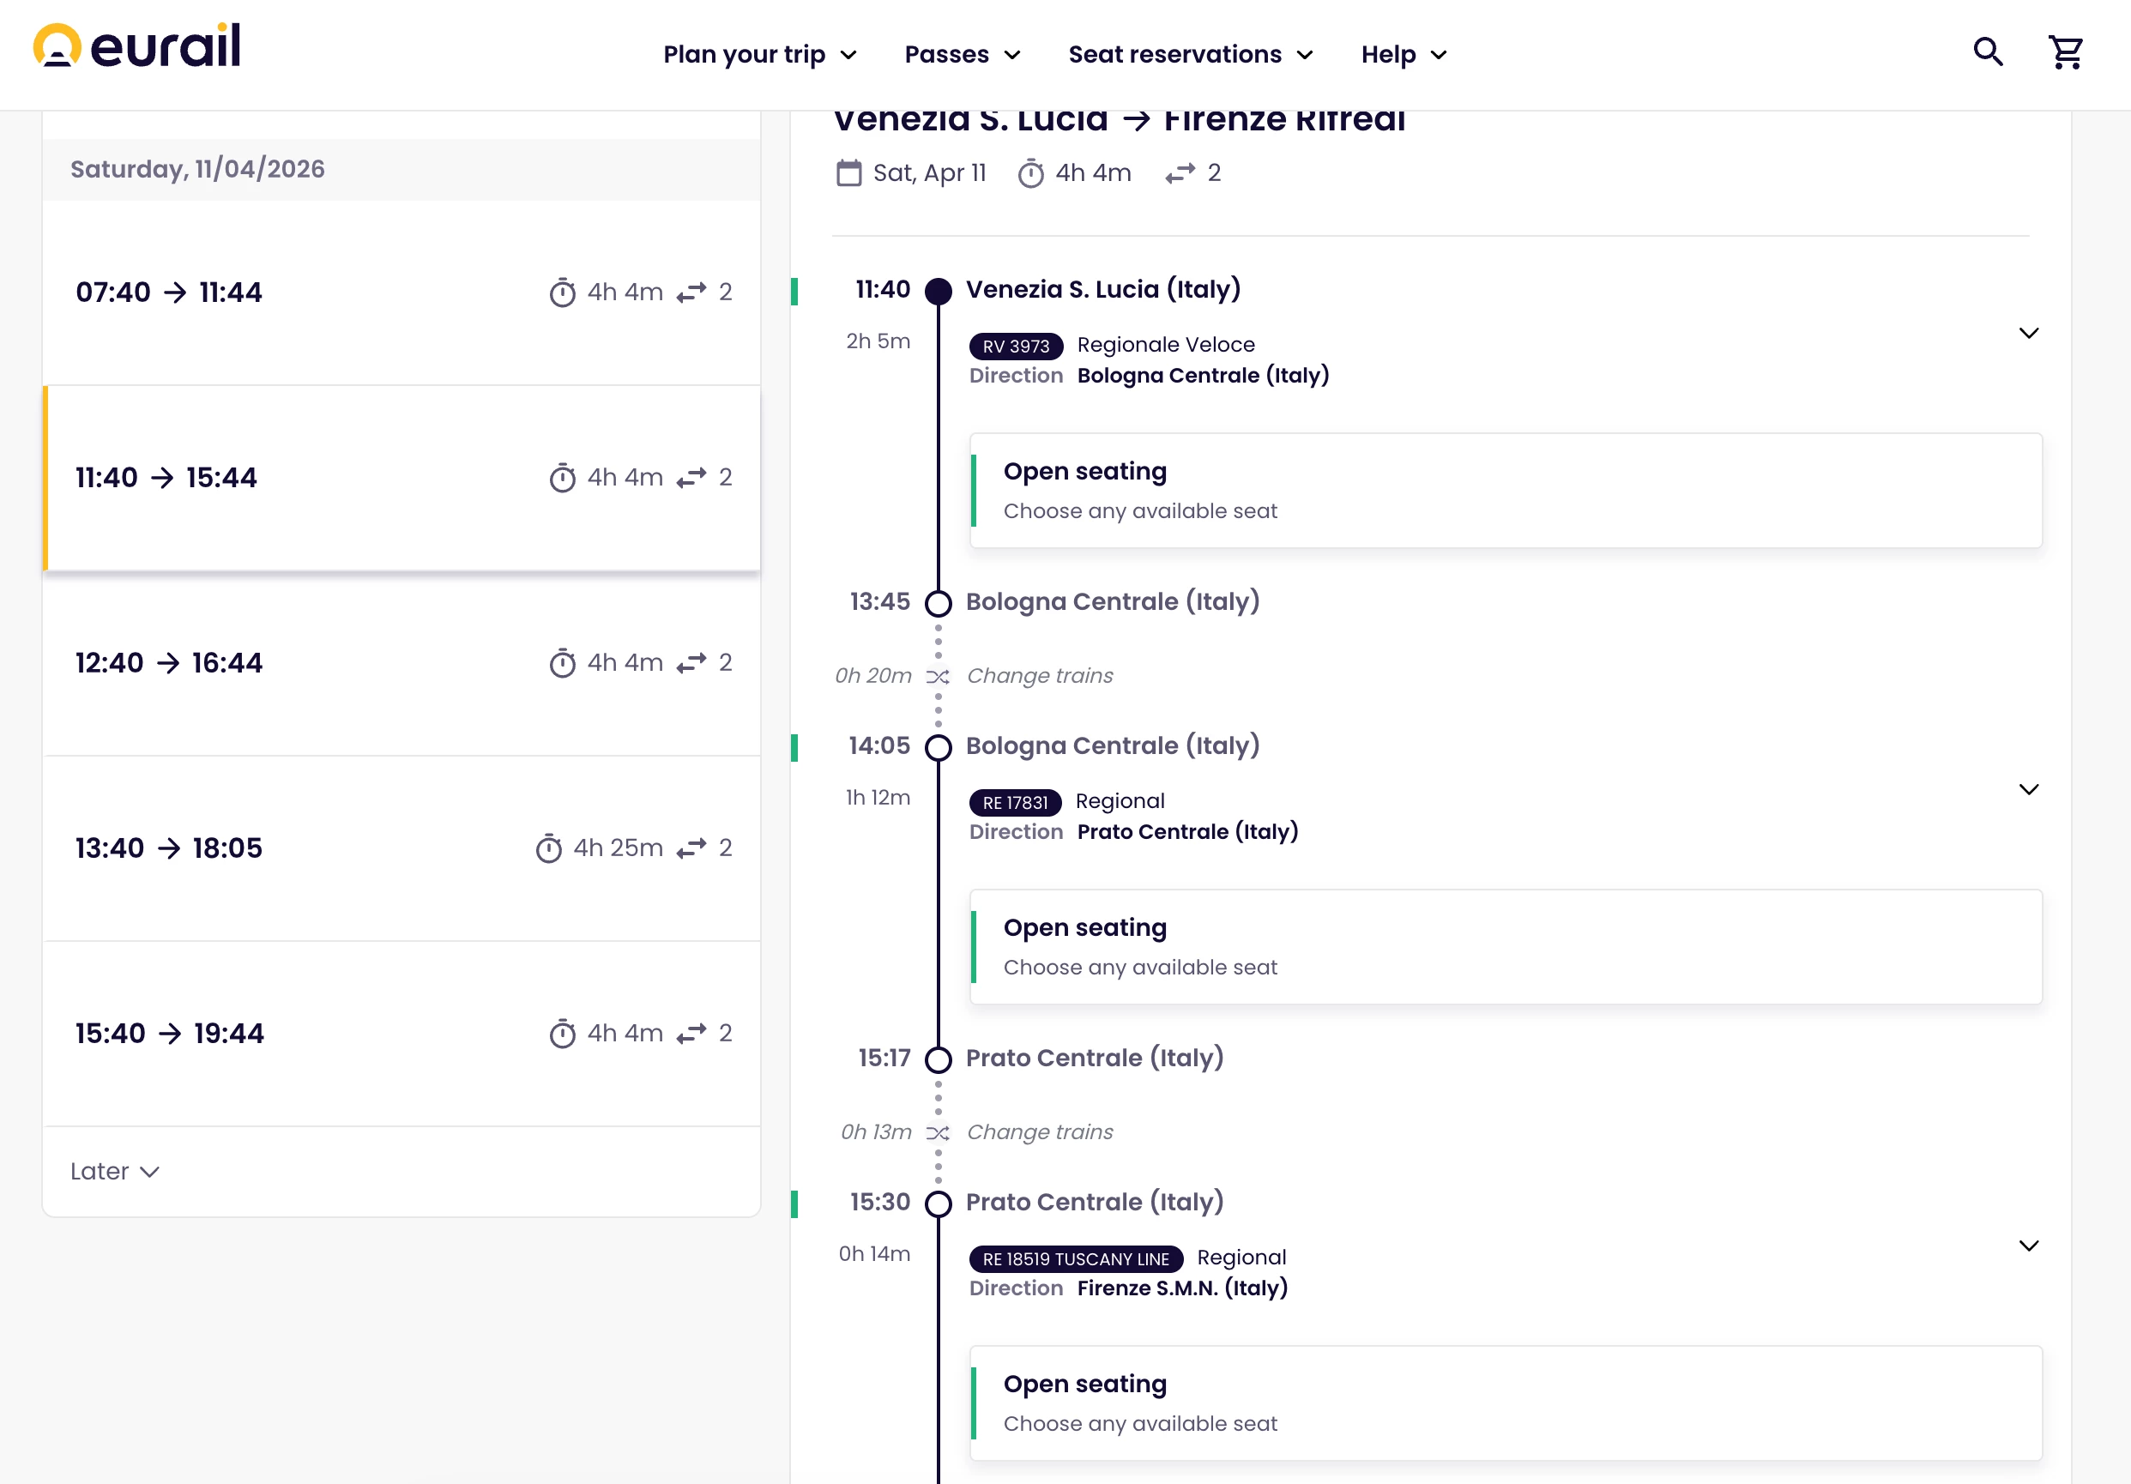Click the change trains shuffle icon at Prato Centrale
Screen dimensions: 2131x1484
tap(939, 1133)
